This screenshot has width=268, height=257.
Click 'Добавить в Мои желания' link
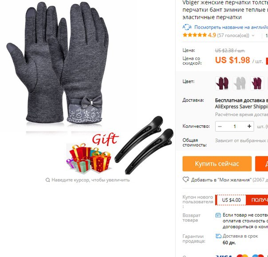pos(221,180)
